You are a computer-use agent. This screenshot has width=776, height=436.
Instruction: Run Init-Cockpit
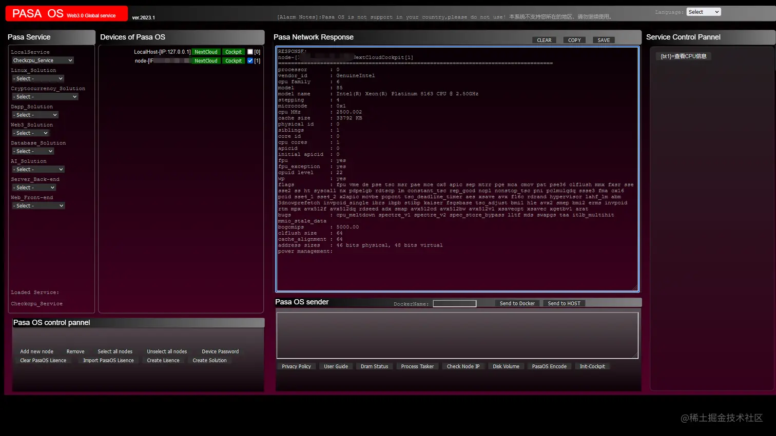[x=592, y=366]
